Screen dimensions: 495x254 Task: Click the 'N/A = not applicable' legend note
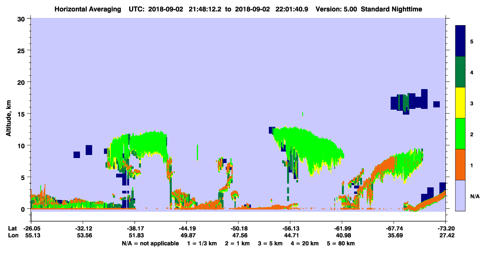coord(150,243)
